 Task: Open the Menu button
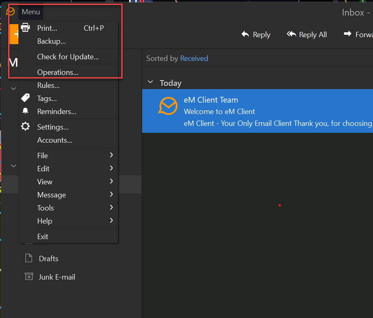tap(31, 12)
